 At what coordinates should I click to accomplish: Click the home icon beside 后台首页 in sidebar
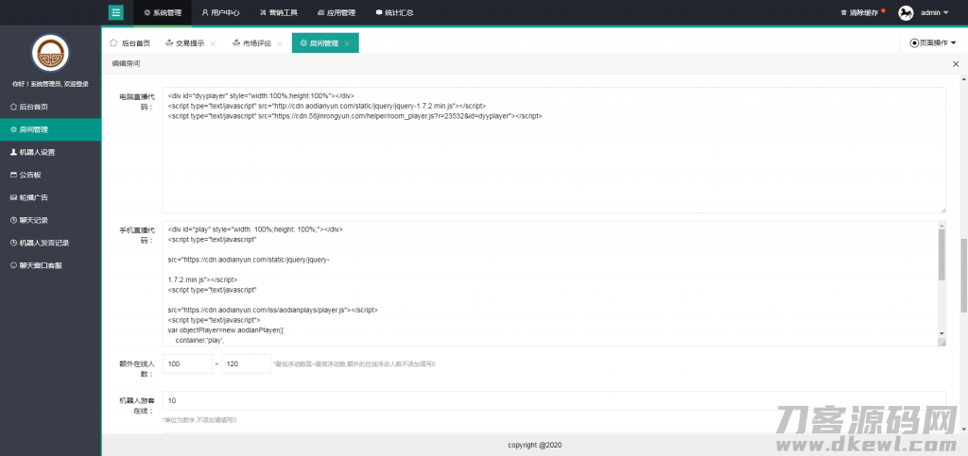[x=13, y=107]
